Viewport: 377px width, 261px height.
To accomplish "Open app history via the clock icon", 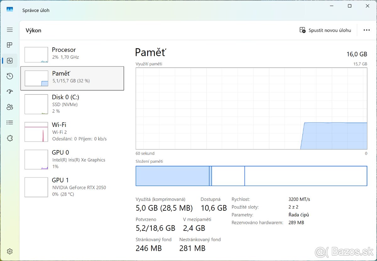I will (10, 76).
